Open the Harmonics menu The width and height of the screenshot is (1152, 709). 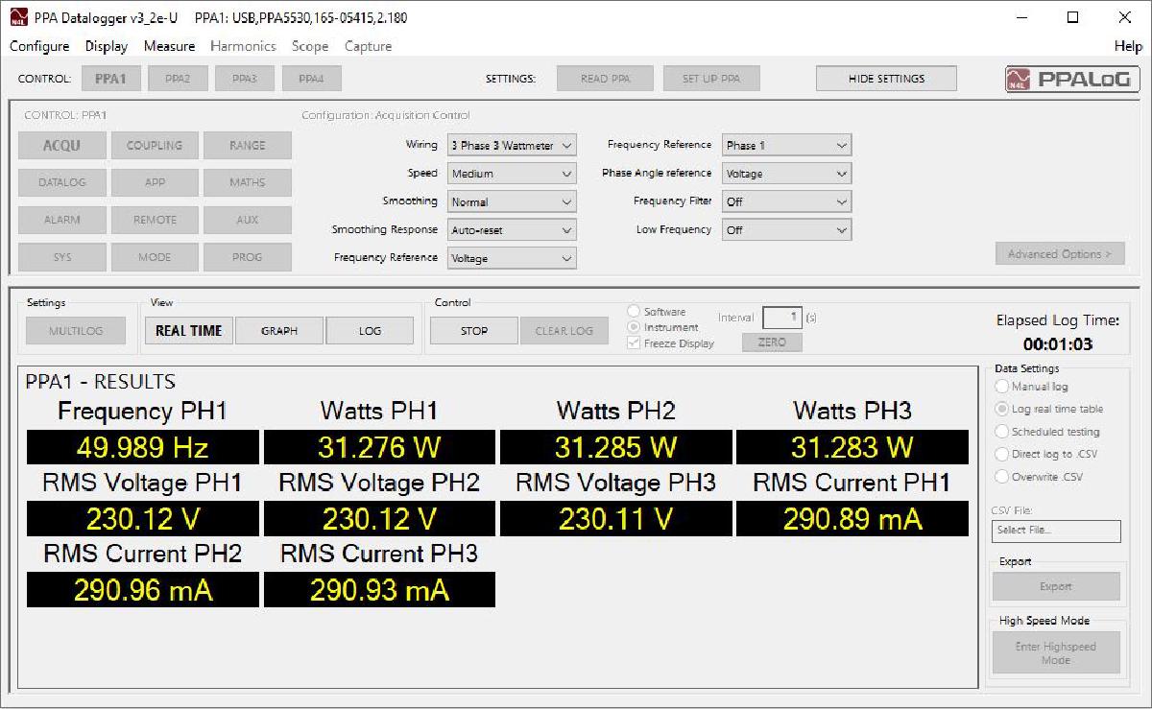coord(243,46)
